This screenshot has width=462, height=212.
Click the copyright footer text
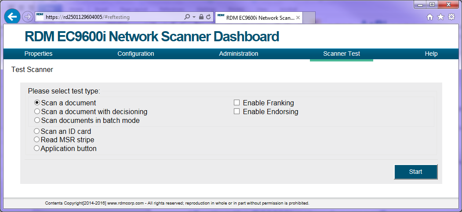pos(177,203)
